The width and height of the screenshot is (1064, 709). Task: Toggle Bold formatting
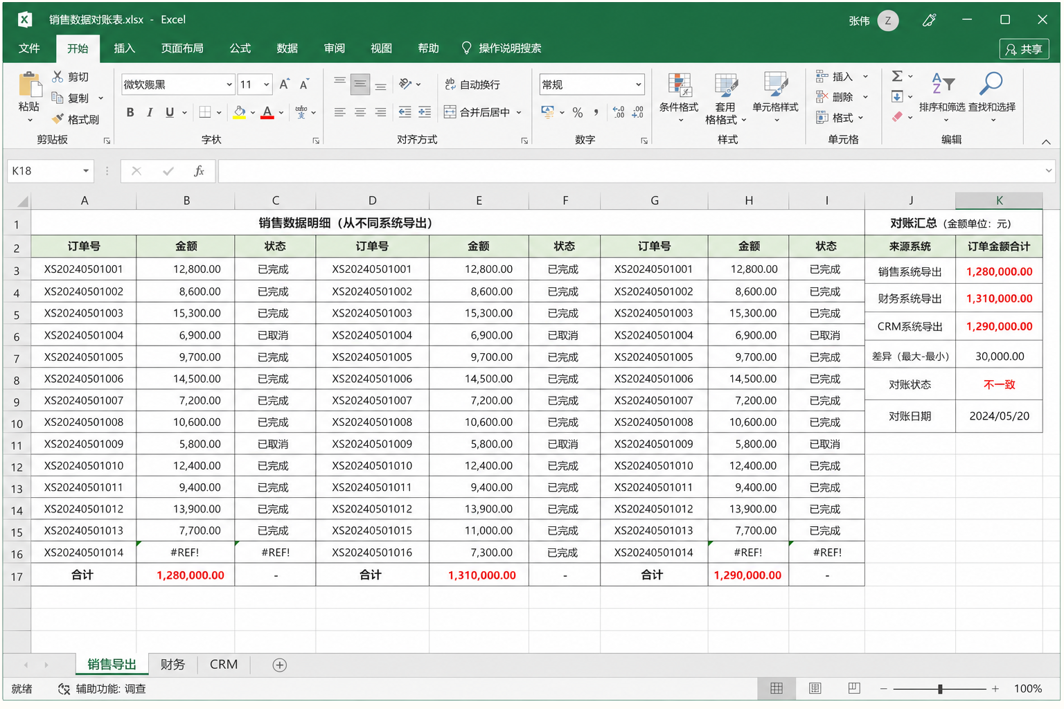click(x=130, y=112)
